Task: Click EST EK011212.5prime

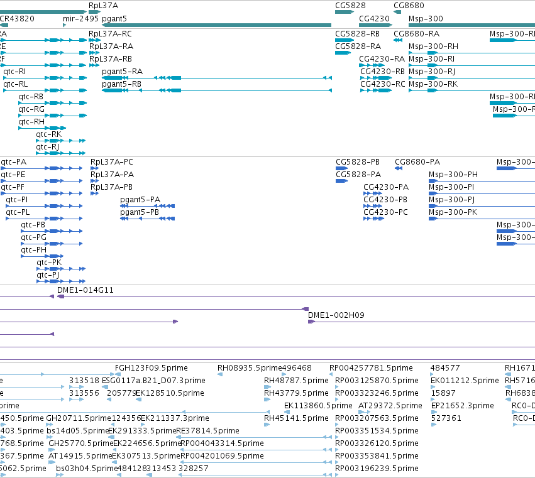Action: coord(465,381)
